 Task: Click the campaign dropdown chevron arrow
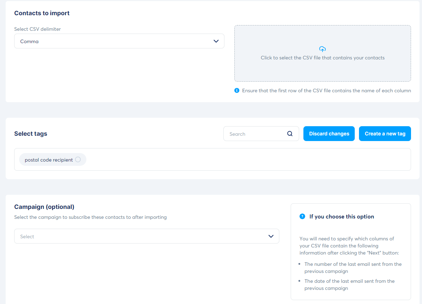tap(271, 236)
